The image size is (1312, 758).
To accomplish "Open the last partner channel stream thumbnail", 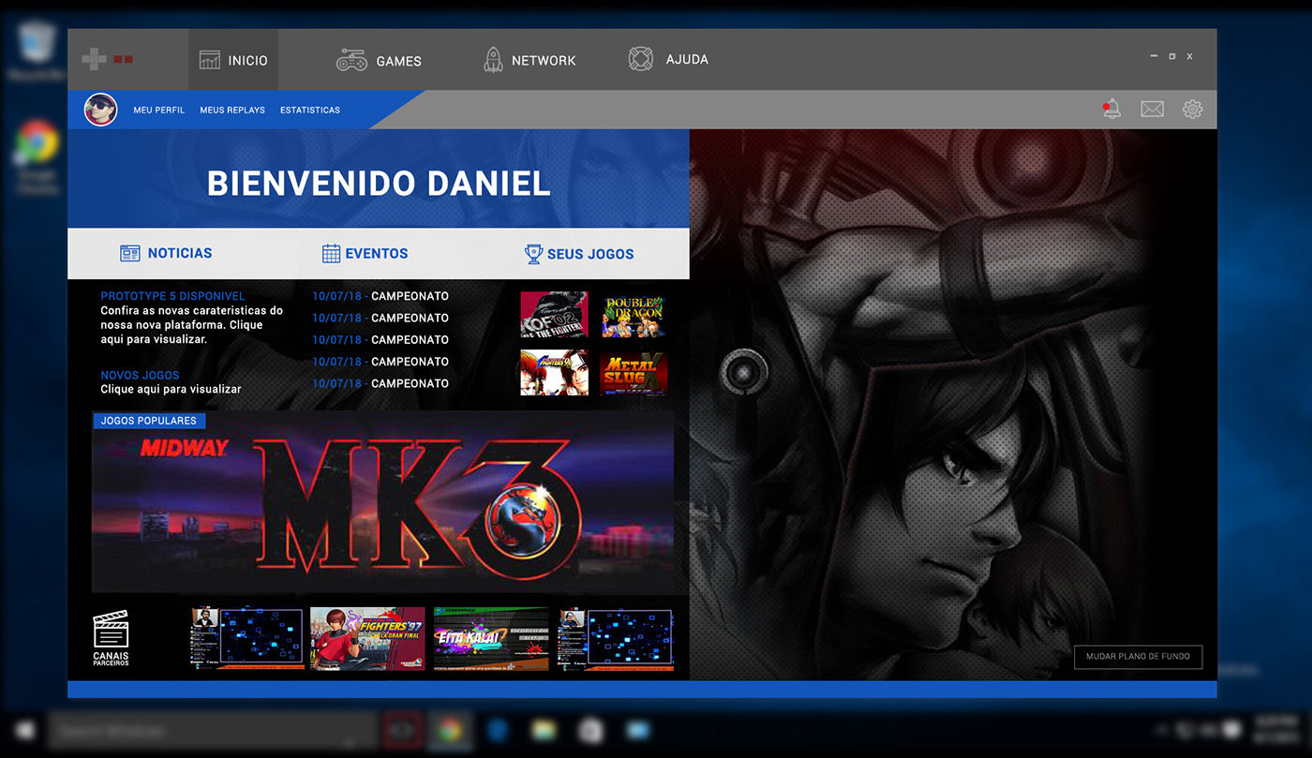I will 615,638.
